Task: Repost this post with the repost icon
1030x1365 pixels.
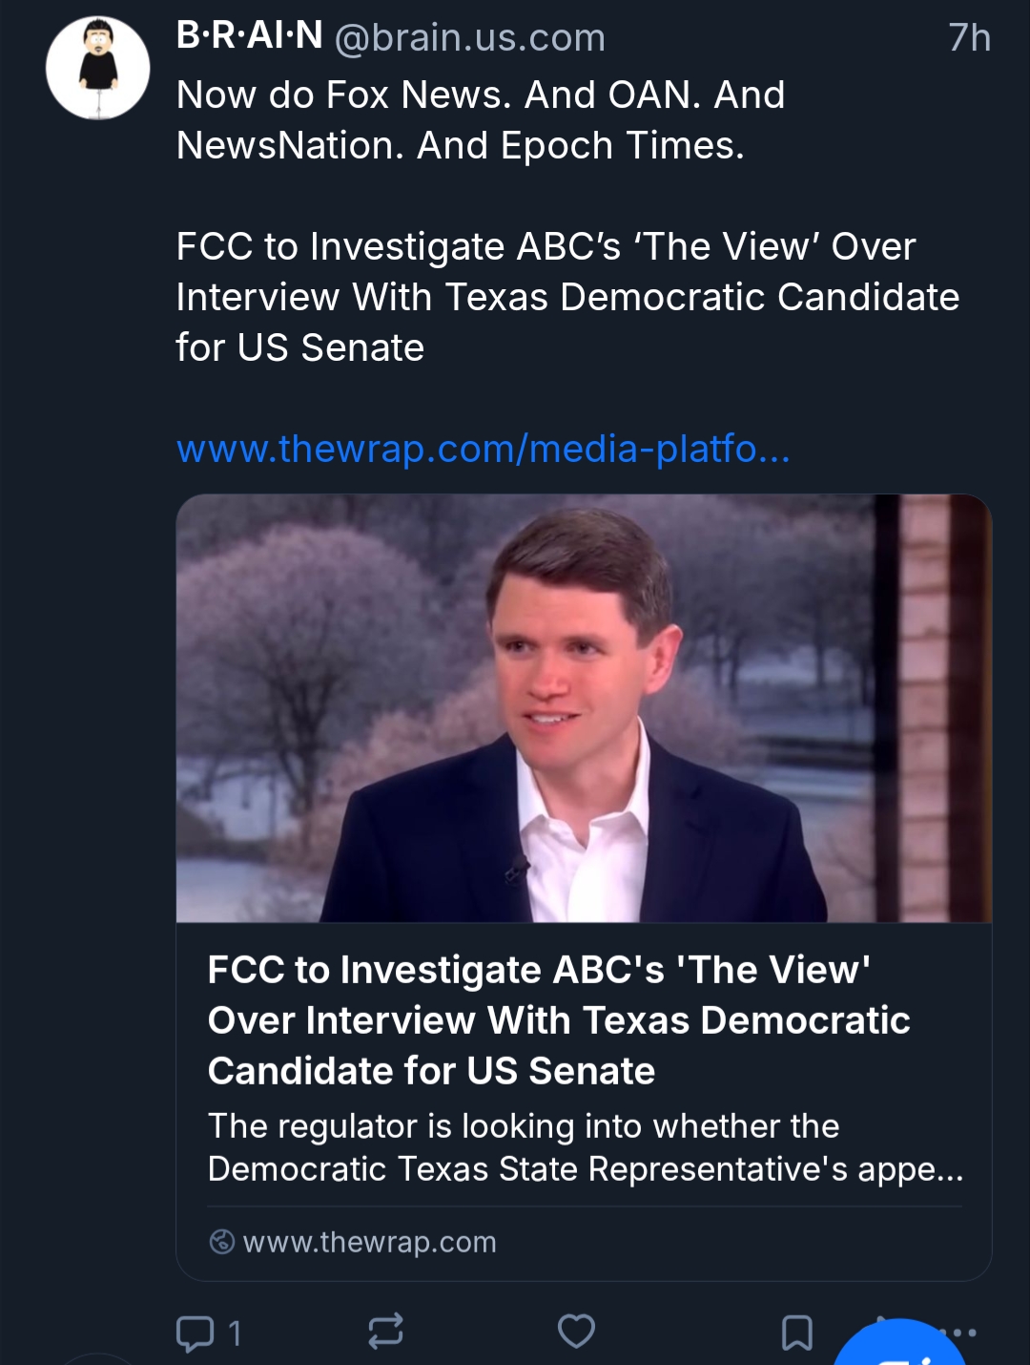Action: [385, 1331]
